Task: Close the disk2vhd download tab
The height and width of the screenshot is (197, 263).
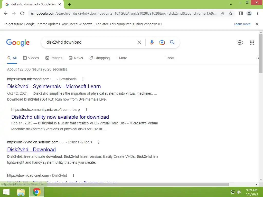Action: 60,5
